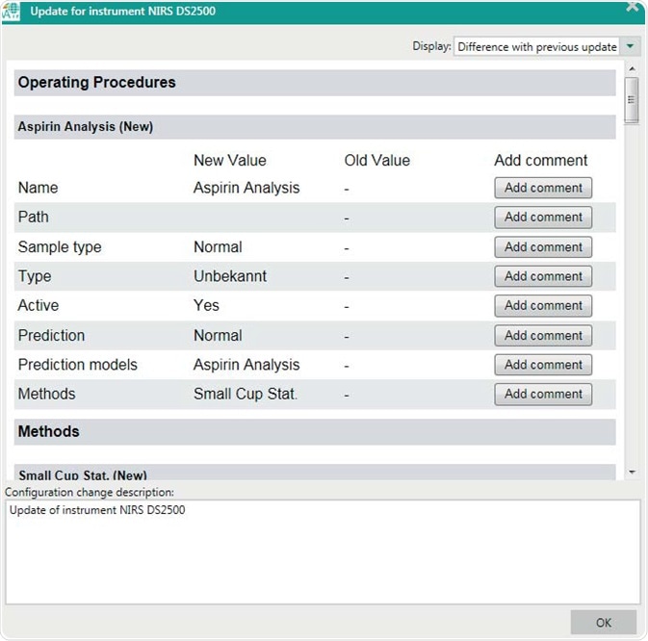
Task: Open the Display dropdown arrow
Action: (x=631, y=46)
